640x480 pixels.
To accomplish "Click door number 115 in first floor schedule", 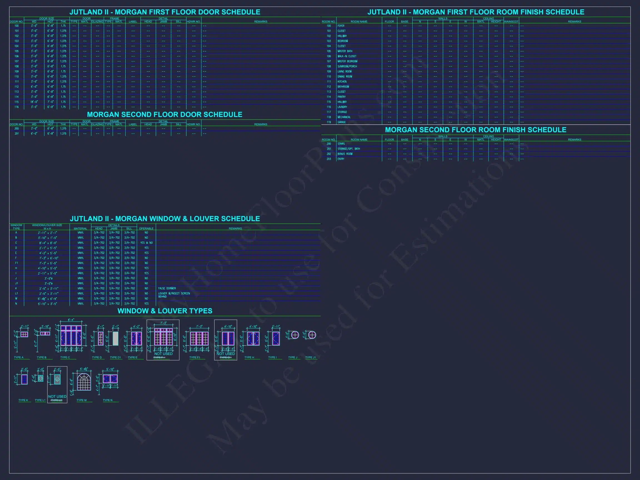I will tap(16, 102).
